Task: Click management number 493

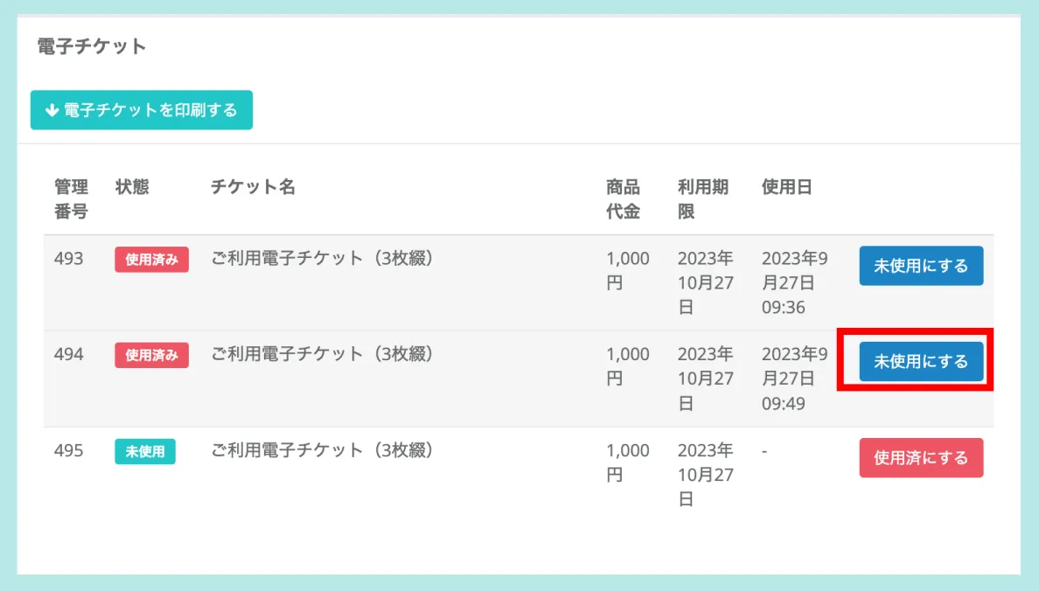Action: pos(69,259)
